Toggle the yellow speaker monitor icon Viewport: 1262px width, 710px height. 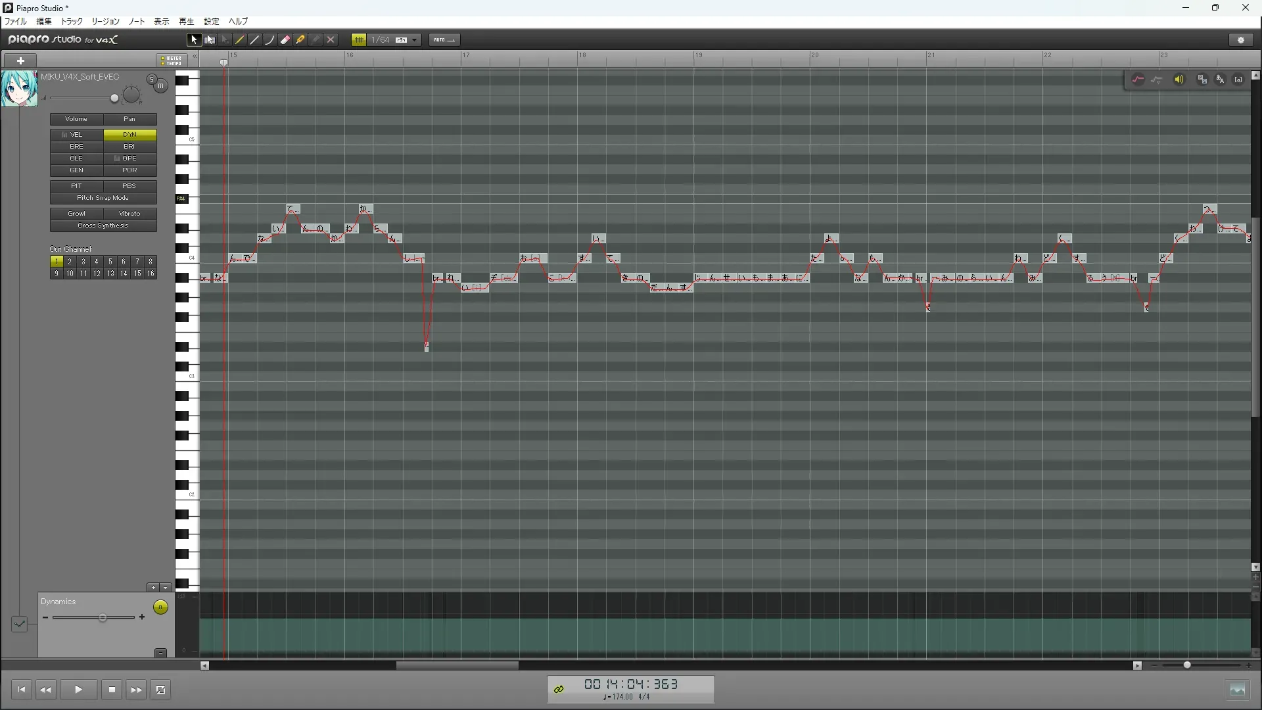(1179, 80)
